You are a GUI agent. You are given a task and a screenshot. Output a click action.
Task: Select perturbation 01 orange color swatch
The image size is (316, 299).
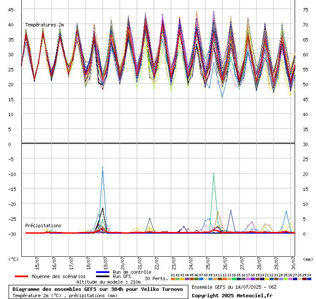coord(173,279)
